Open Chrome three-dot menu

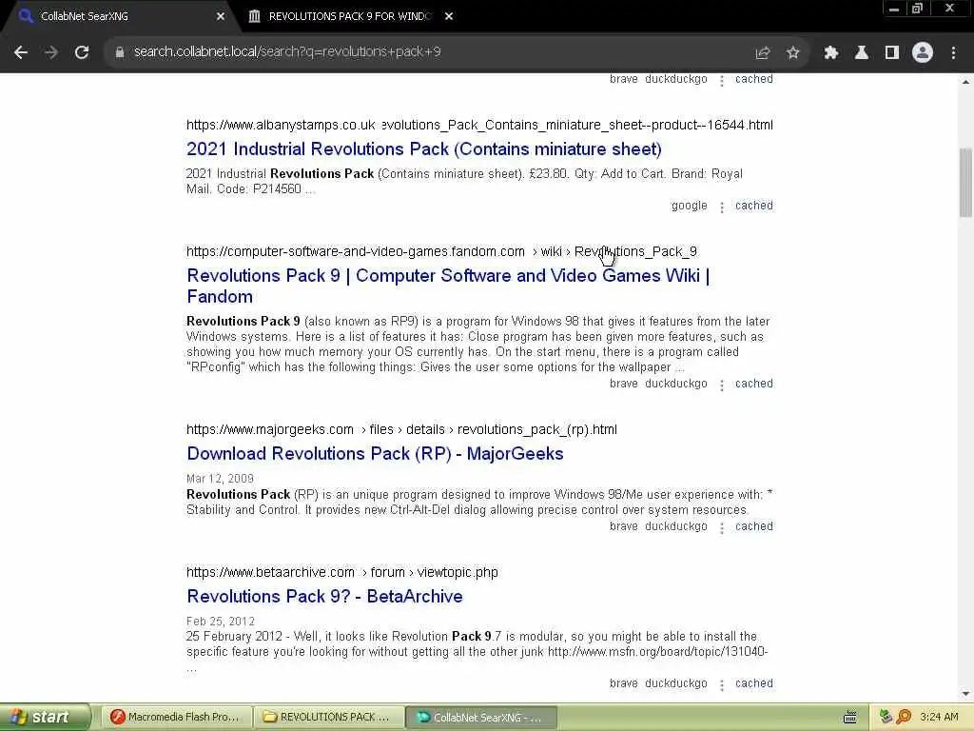point(953,53)
